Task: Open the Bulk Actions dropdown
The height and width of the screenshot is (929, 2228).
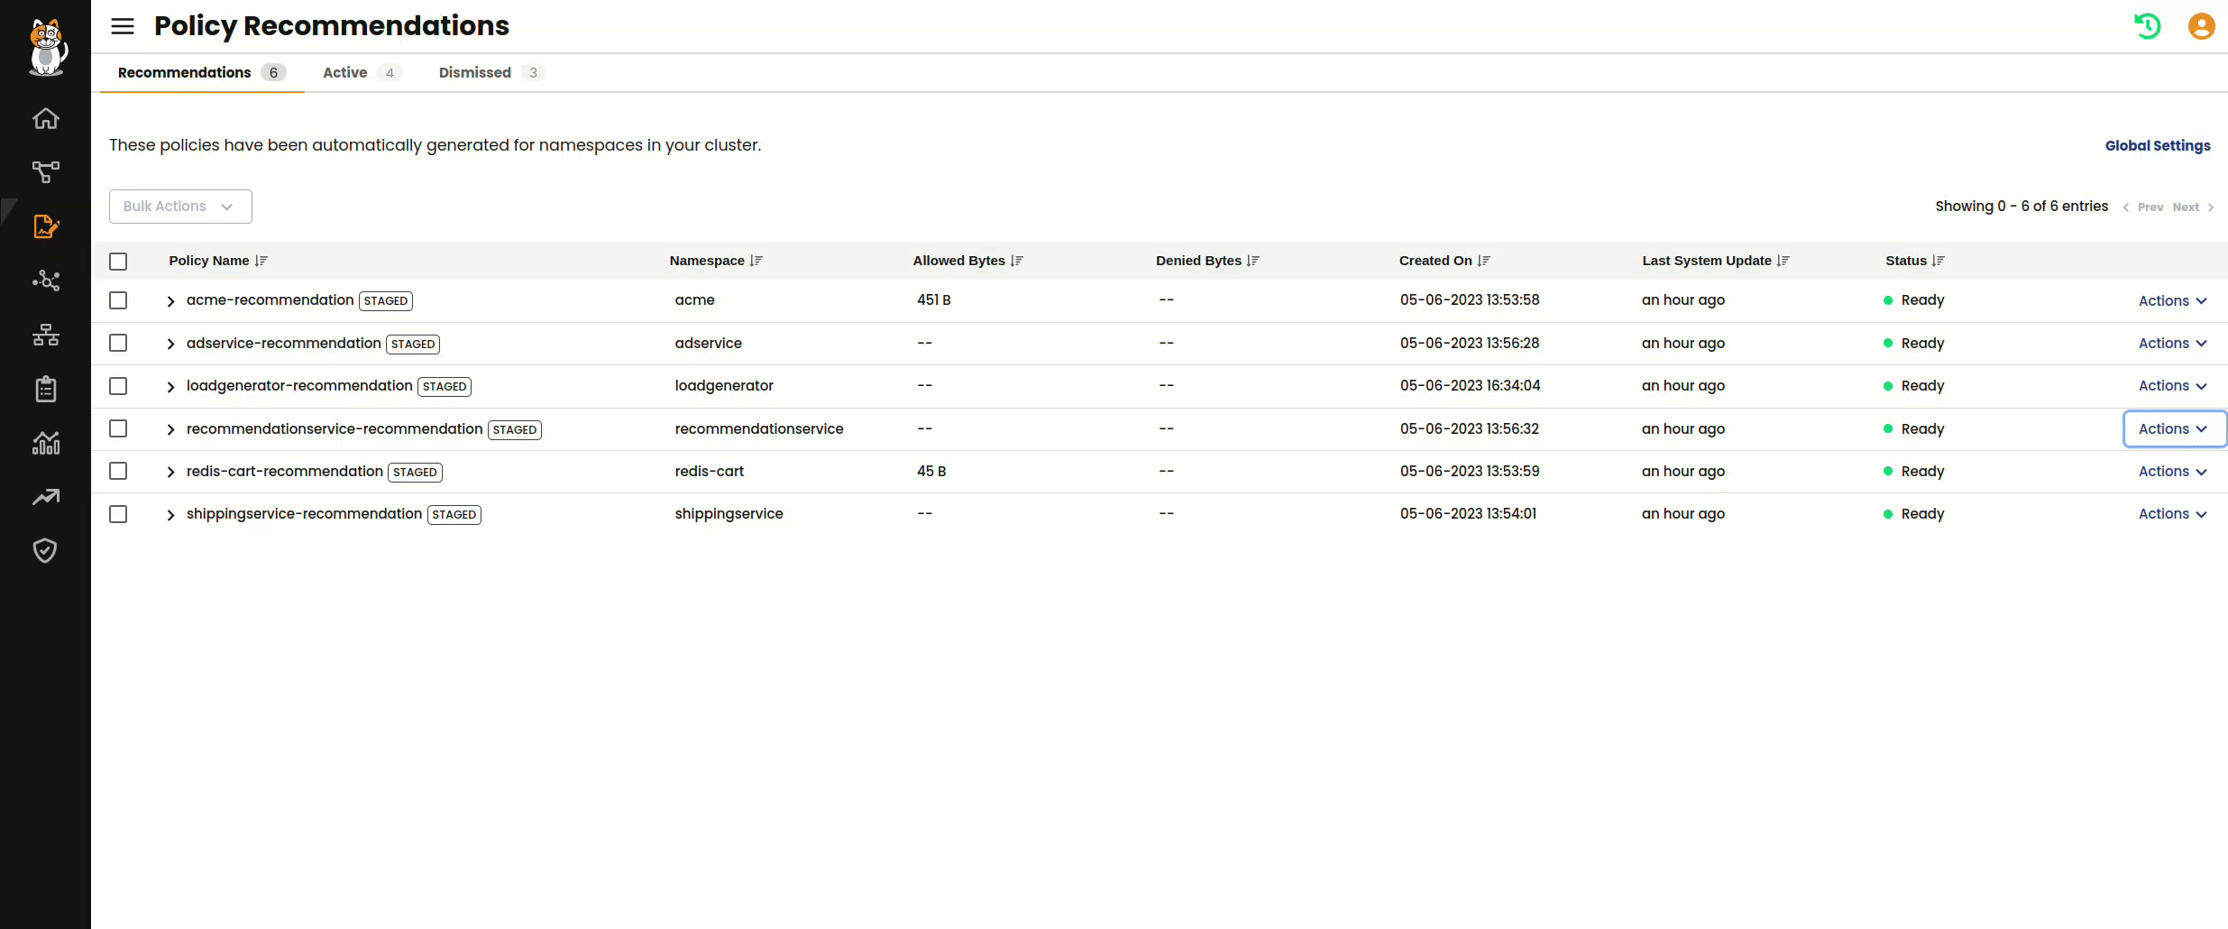Action: pyautogui.click(x=180, y=207)
